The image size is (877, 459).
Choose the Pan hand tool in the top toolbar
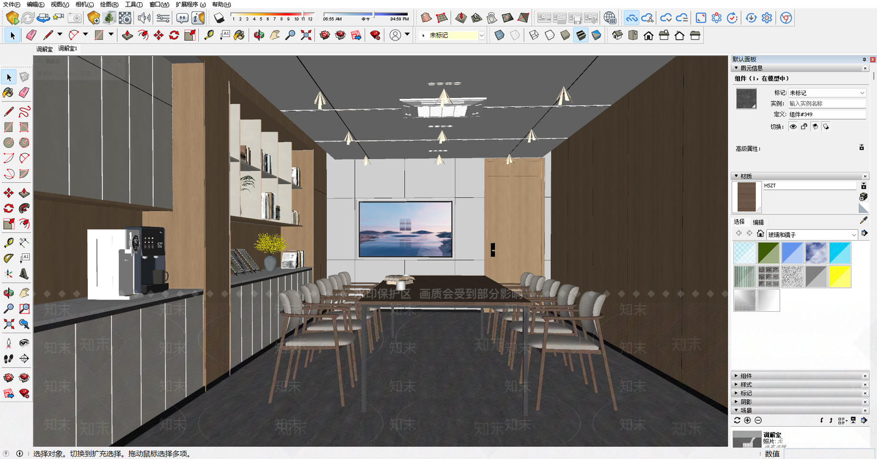[275, 35]
